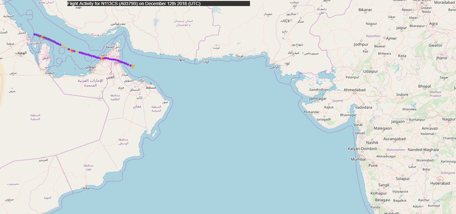Screen dimensions: 456x214
Task: Click the Bikaner city label
Action: pos(365,10)
